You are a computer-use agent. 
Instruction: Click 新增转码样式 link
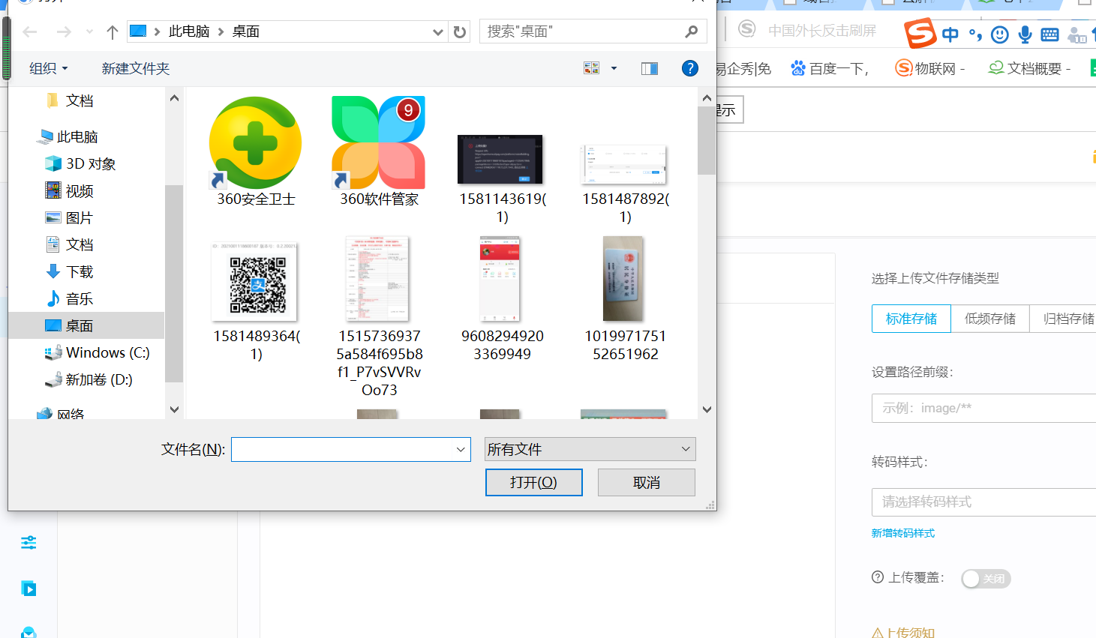[903, 533]
